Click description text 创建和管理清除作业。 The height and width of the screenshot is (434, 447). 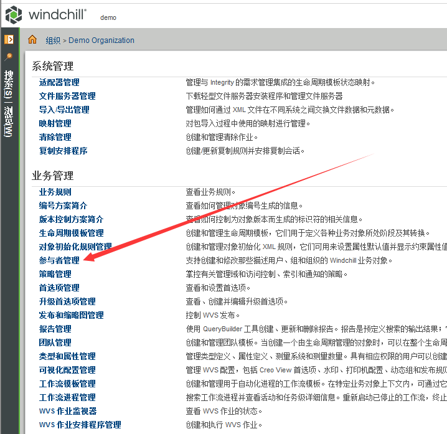click(222, 137)
